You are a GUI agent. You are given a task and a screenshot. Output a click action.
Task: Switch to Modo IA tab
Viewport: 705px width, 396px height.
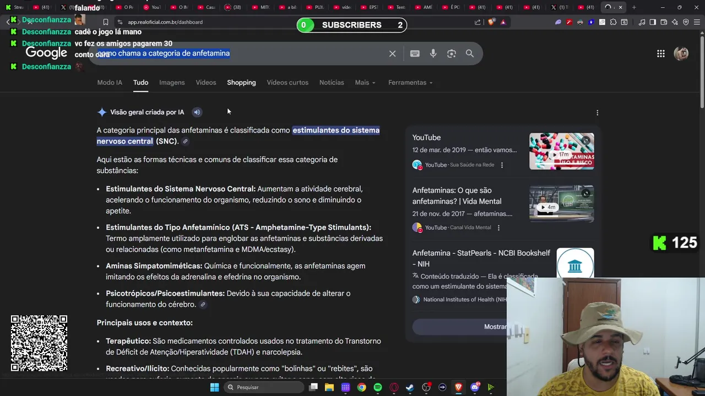coord(110,82)
